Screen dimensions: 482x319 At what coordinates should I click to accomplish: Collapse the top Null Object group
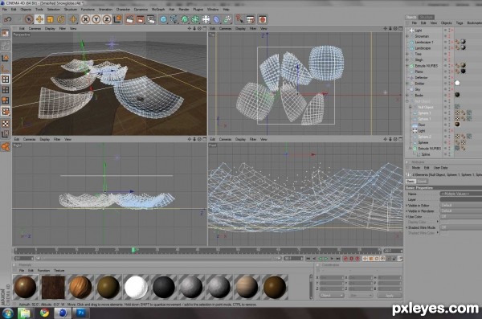[408, 101]
